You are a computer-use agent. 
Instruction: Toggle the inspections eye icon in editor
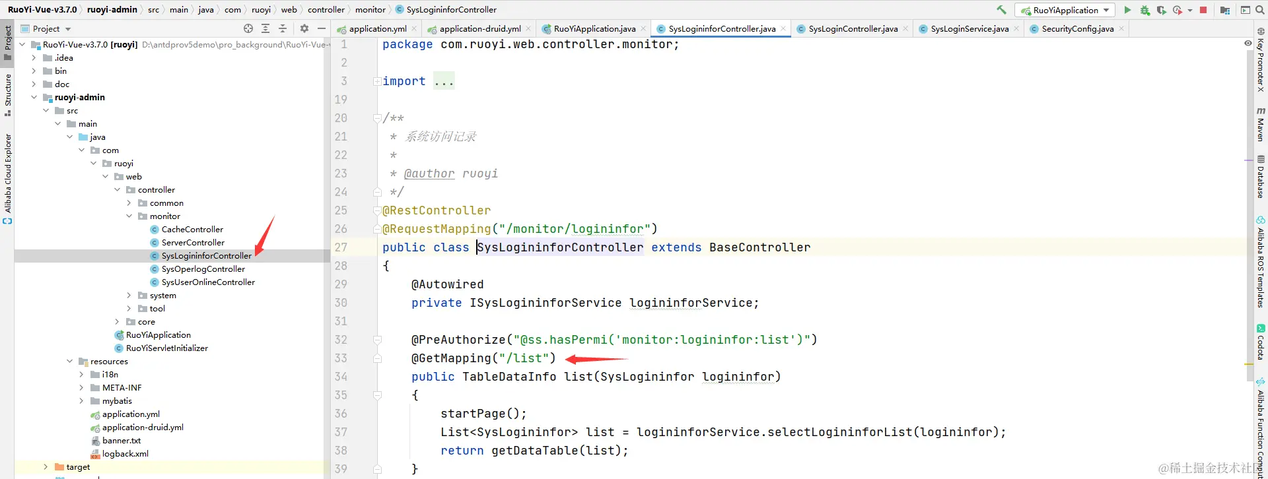click(x=1248, y=44)
